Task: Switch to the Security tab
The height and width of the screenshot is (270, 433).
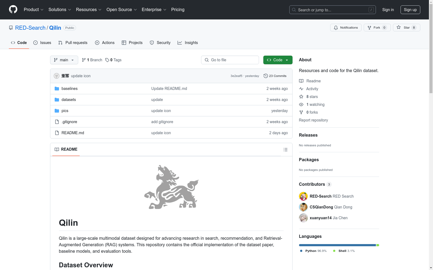Action: tap(160, 43)
